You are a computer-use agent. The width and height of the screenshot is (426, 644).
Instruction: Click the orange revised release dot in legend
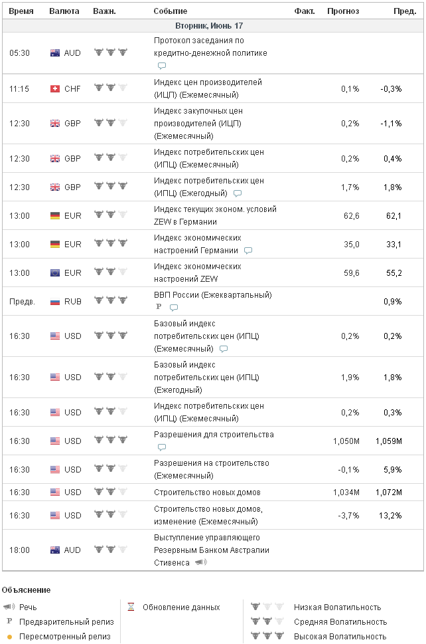pyautogui.click(x=9, y=637)
